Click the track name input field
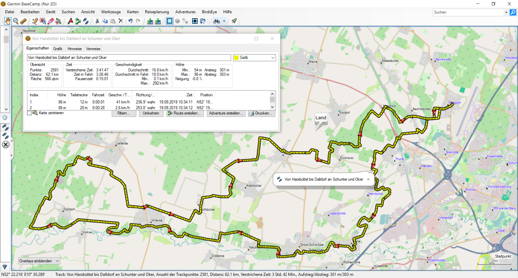 (x=129, y=57)
